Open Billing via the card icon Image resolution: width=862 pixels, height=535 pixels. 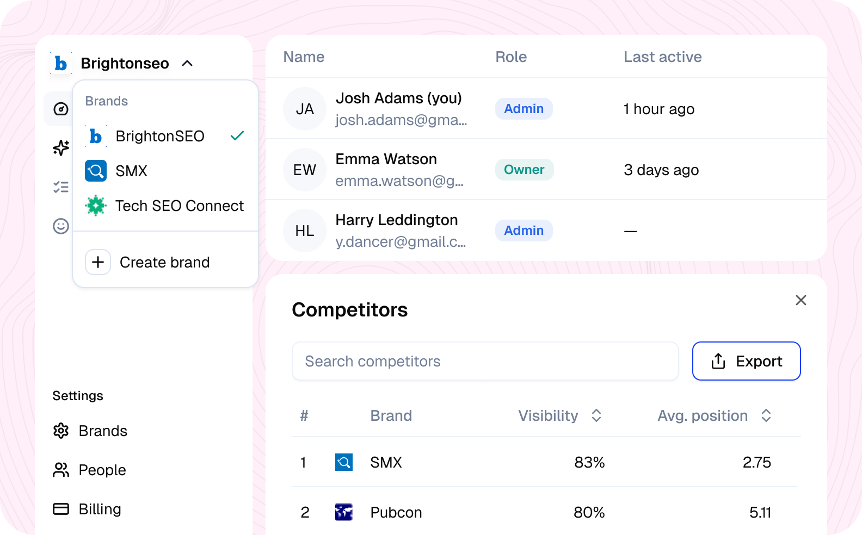click(60, 509)
